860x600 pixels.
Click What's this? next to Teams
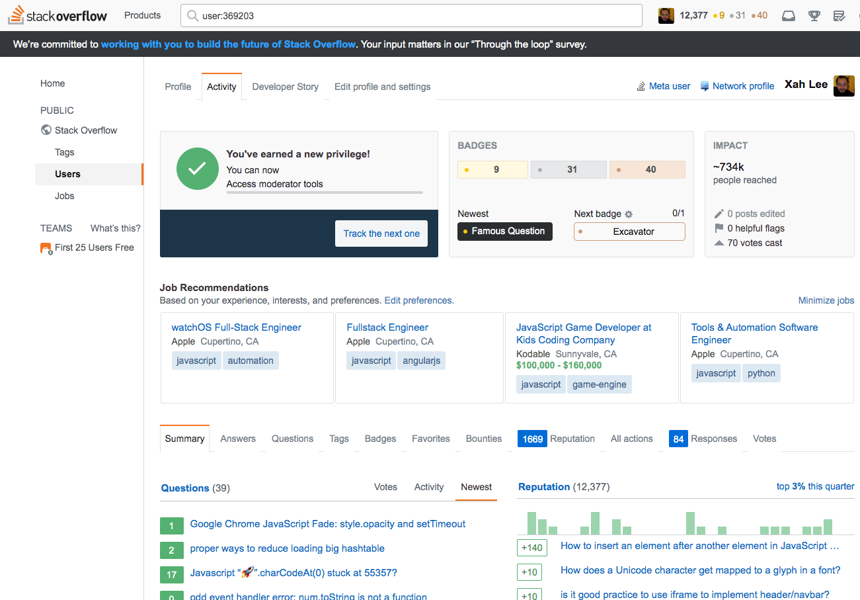(x=116, y=228)
